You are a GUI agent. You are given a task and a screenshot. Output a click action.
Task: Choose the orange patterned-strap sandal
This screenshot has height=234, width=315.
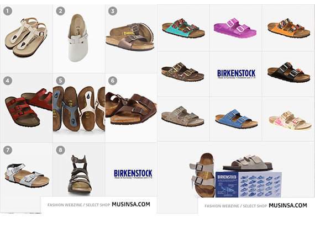coord(288,28)
